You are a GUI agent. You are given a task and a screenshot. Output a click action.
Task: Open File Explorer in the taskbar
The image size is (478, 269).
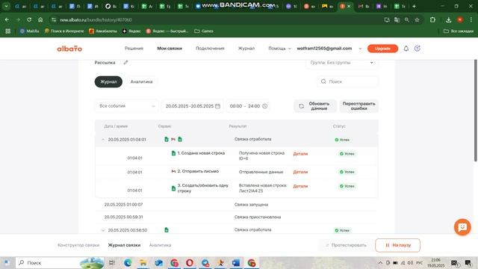pos(143,262)
